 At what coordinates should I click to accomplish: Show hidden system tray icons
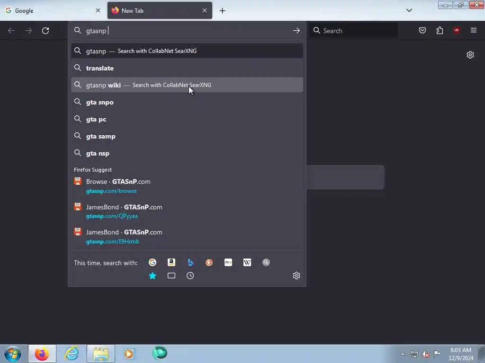403,354
